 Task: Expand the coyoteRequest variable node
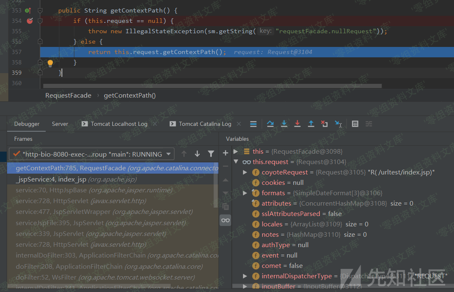(245, 172)
